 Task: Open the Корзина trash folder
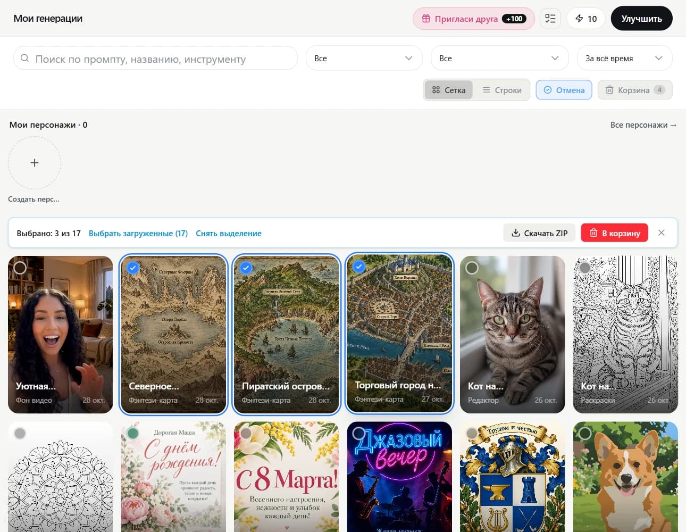(635, 90)
